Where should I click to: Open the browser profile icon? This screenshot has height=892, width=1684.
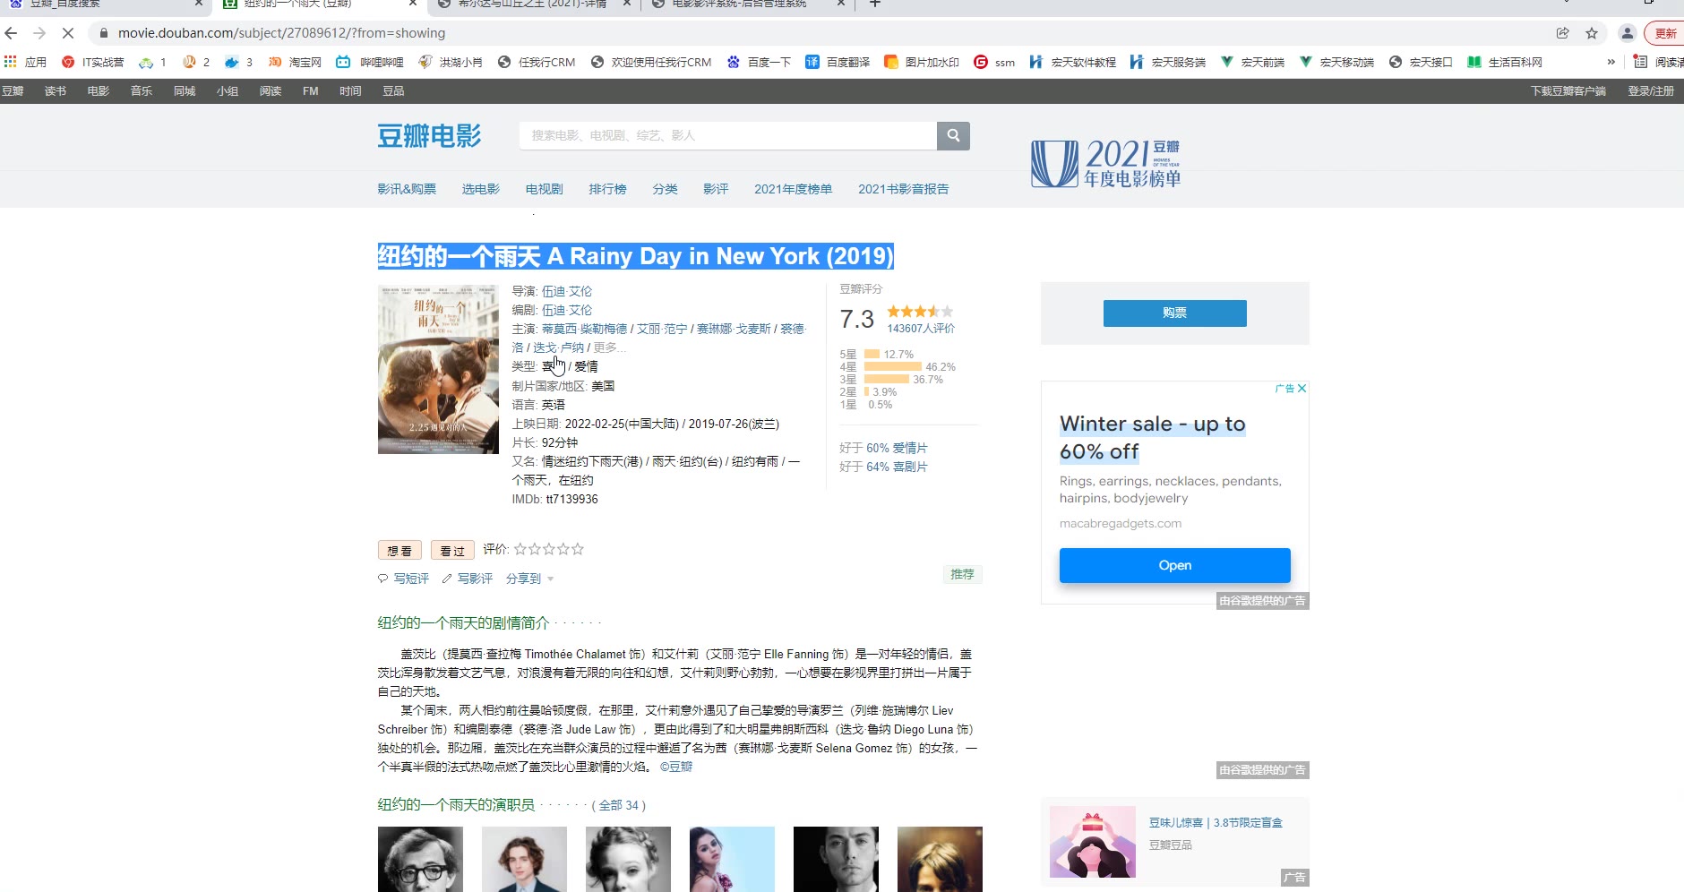pyautogui.click(x=1628, y=33)
